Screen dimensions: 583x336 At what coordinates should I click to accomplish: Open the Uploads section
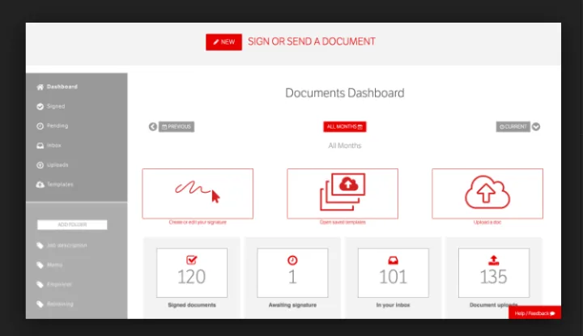tap(57, 164)
